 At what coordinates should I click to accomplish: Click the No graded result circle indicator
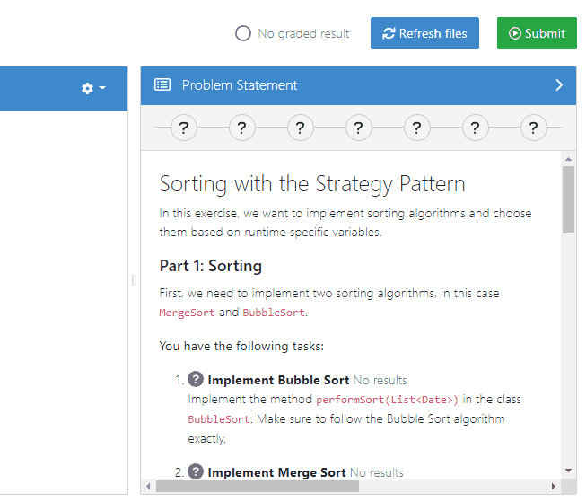click(x=242, y=33)
